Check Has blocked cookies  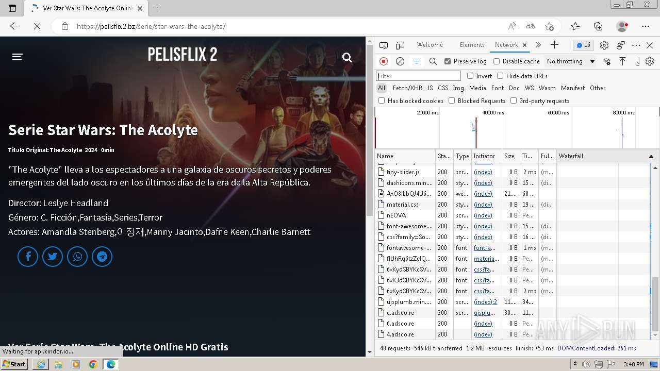[x=382, y=100]
